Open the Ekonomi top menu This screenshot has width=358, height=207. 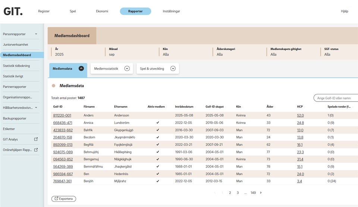click(x=102, y=11)
